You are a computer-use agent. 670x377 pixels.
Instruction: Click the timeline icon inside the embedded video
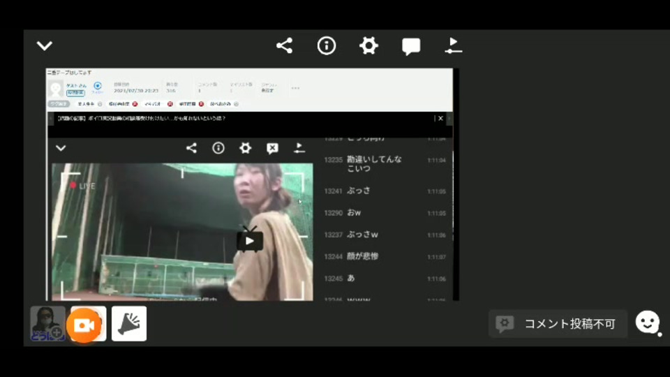pos(299,148)
